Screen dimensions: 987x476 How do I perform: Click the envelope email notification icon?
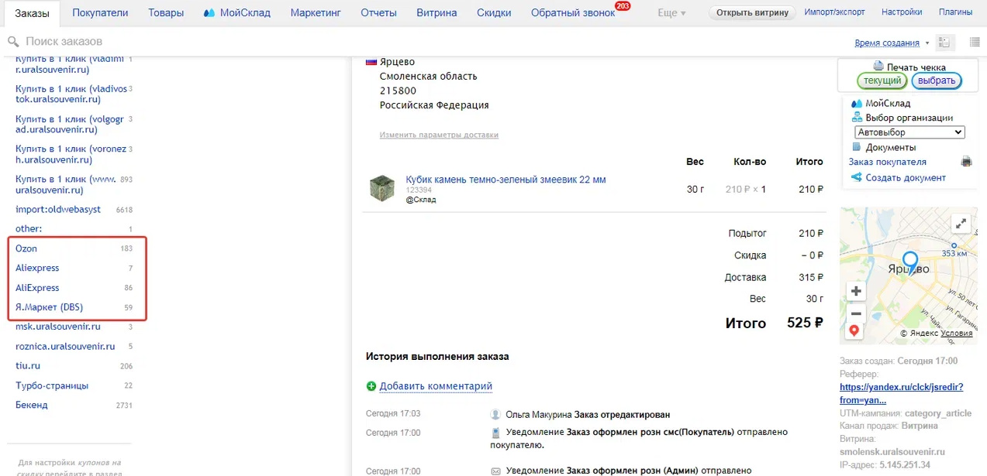(495, 471)
